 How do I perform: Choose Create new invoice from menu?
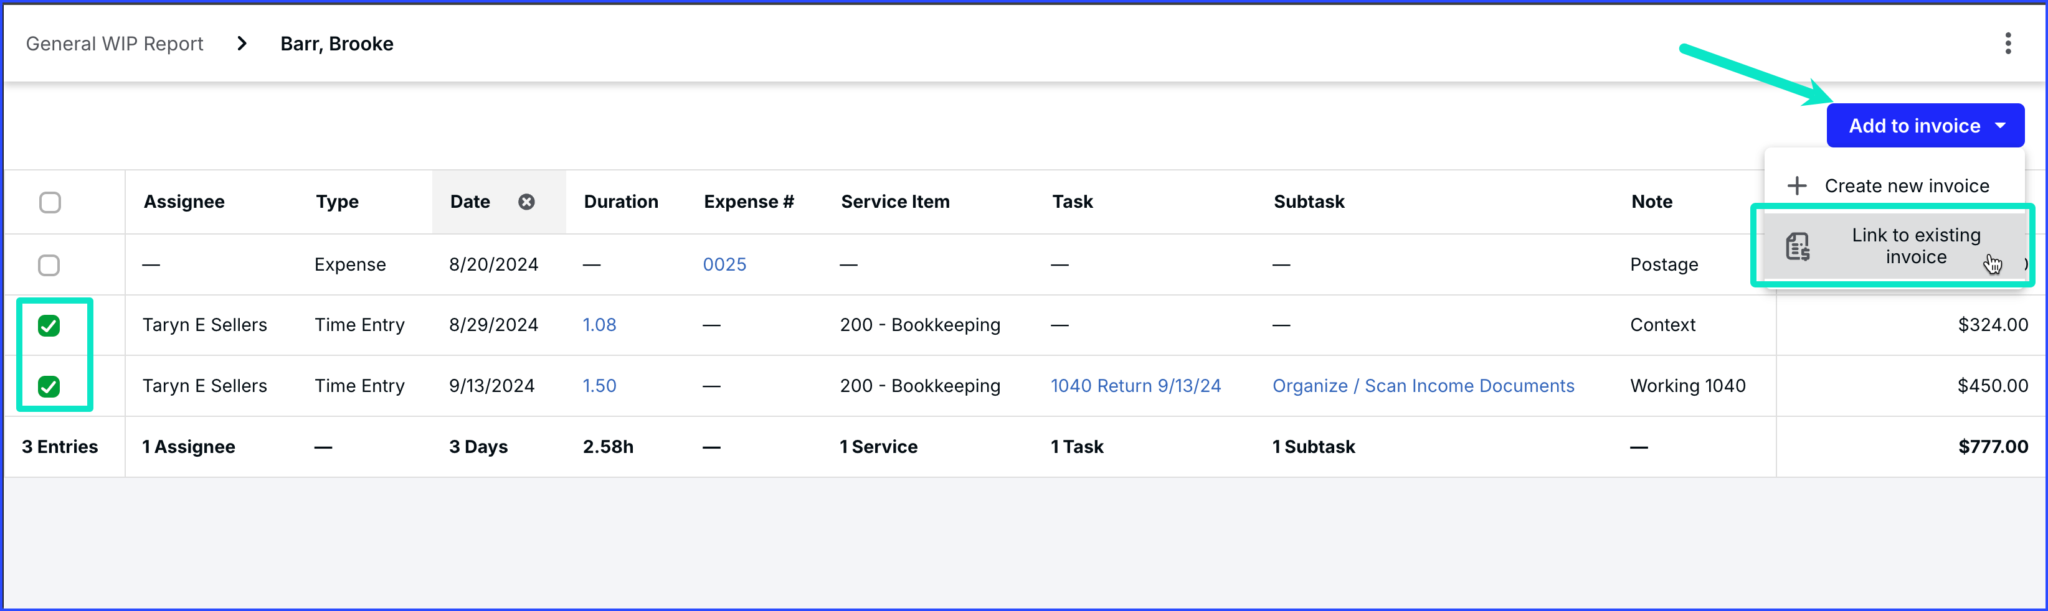click(x=1906, y=186)
